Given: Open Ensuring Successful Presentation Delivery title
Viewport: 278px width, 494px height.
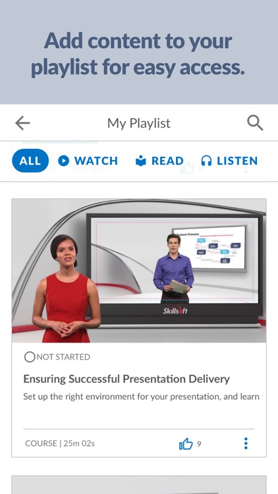Looking at the screenshot, I should 126,379.
